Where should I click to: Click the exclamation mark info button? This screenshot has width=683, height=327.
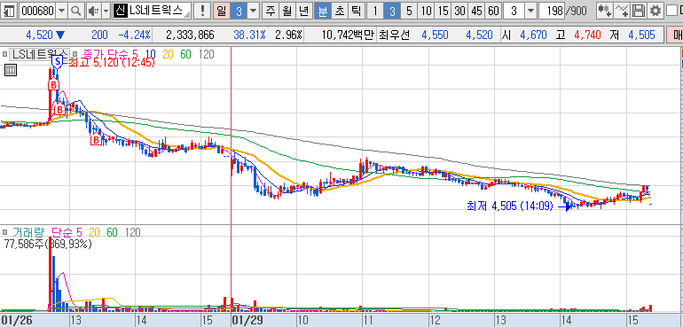(x=202, y=12)
